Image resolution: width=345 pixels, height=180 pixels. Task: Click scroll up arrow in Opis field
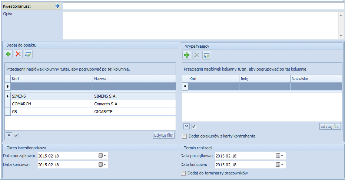(341, 15)
